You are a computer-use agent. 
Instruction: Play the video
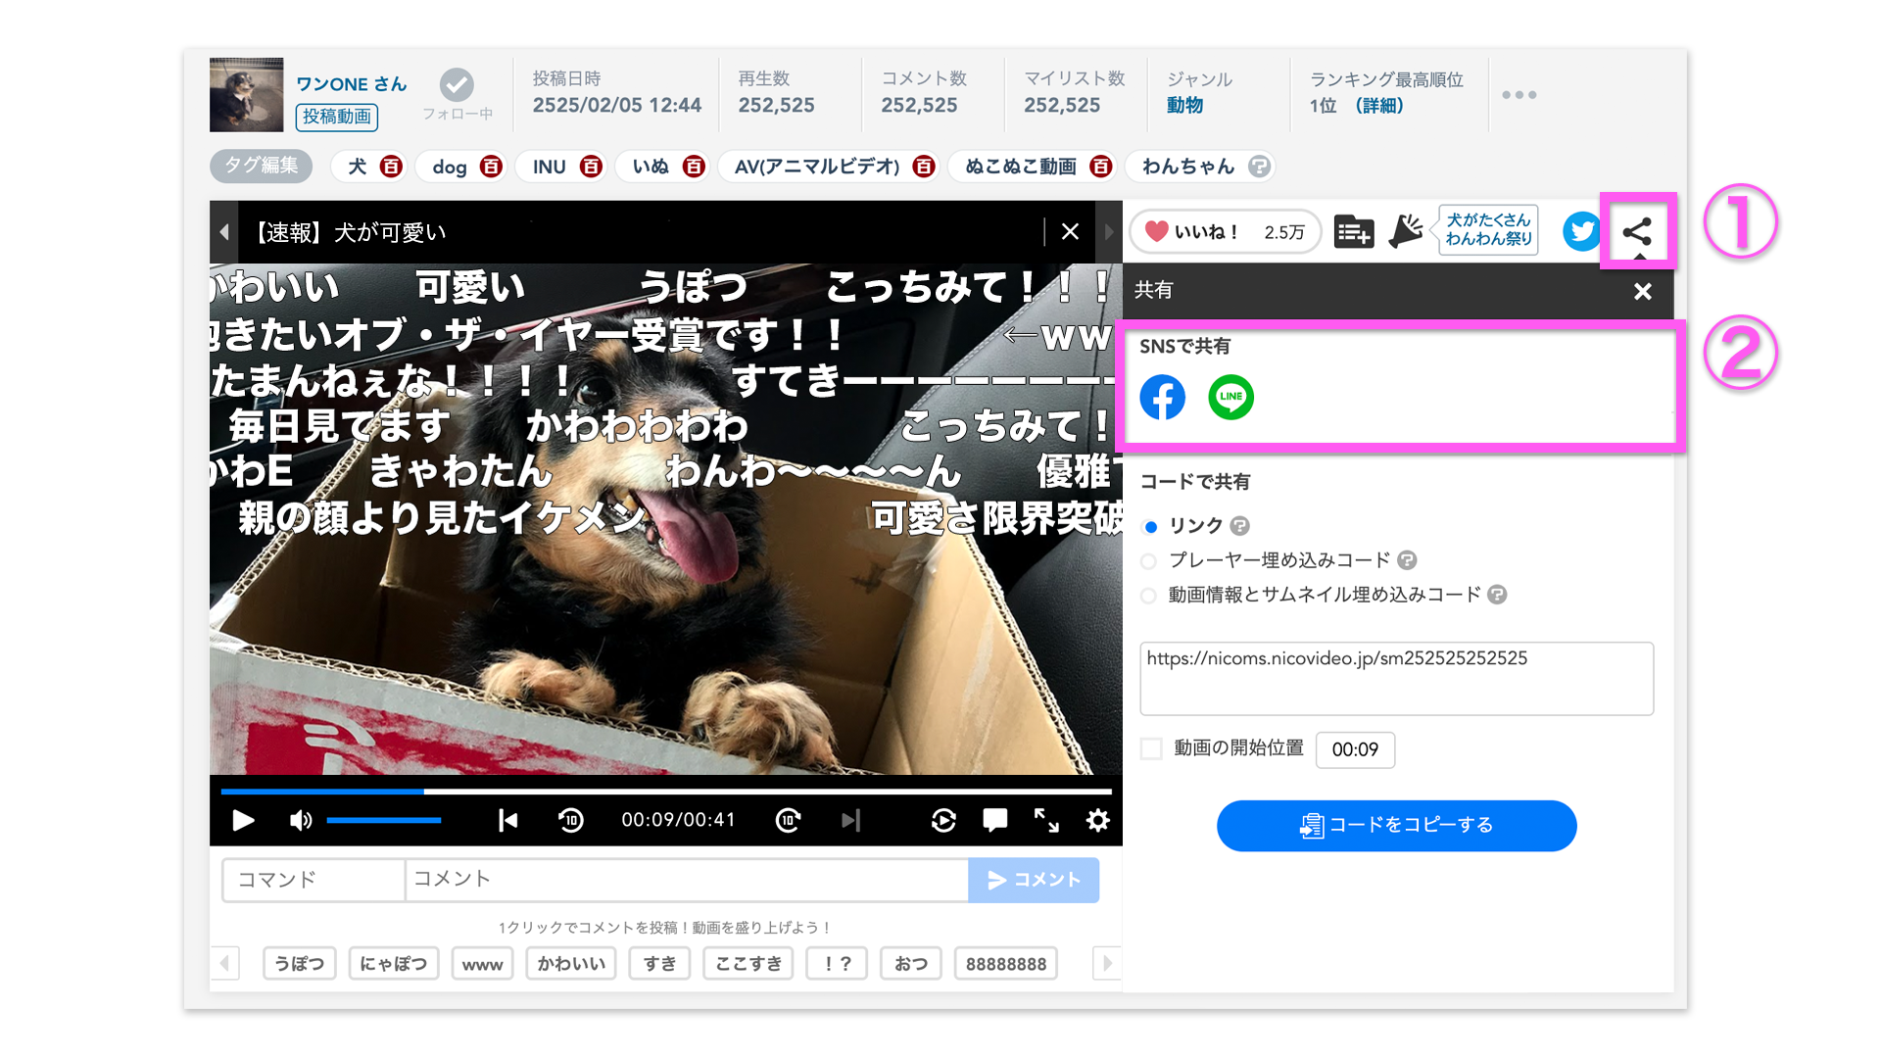click(x=243, y=820)
